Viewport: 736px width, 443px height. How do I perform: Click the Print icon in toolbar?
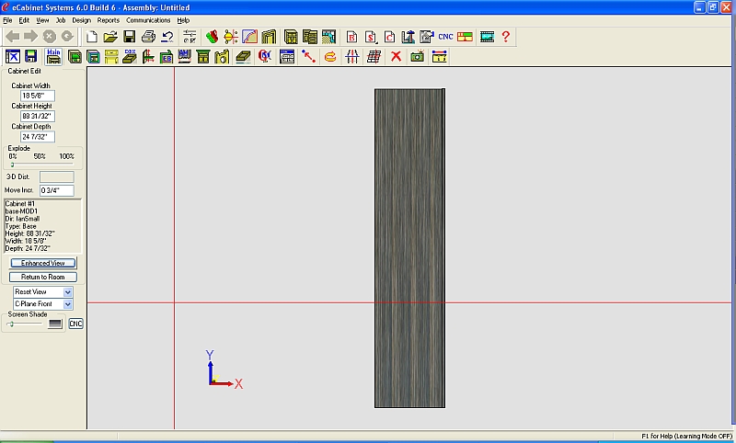(x=148, y=37)
